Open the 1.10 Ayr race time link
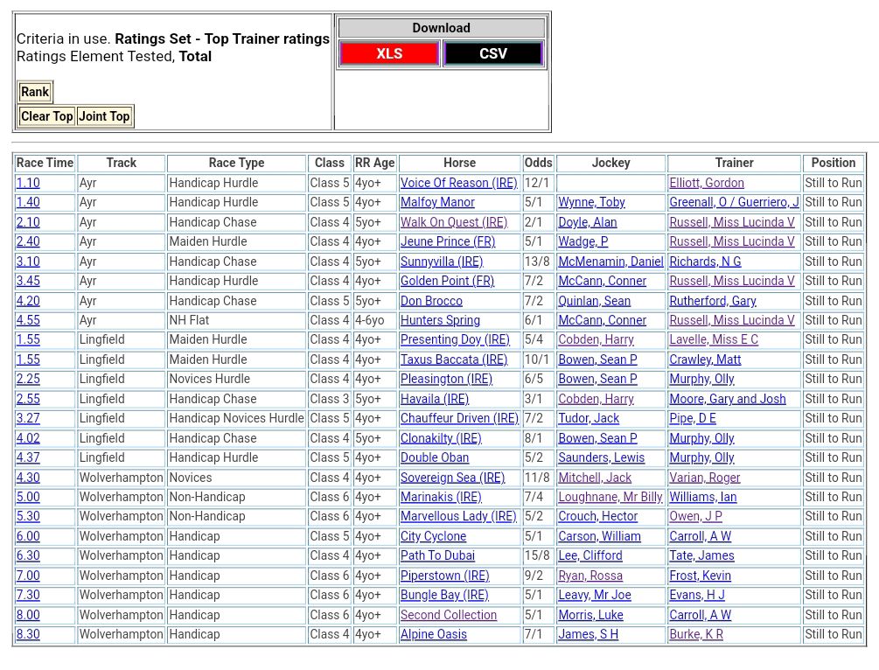Viewport: 879px width, 670px height. click(28, 183)
